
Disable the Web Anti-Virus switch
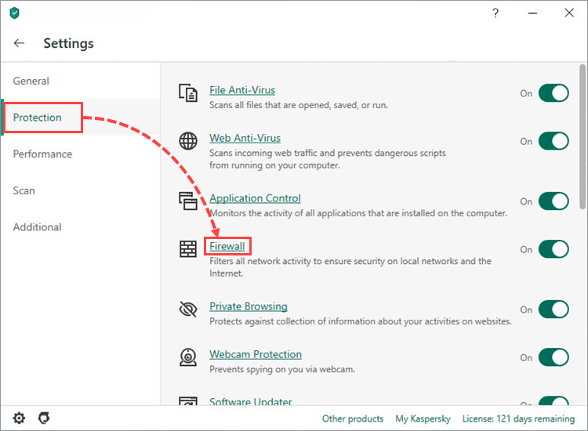click(554, 141)
